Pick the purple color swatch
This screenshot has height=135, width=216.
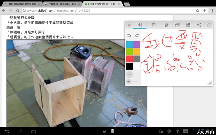tap(137, 44)
